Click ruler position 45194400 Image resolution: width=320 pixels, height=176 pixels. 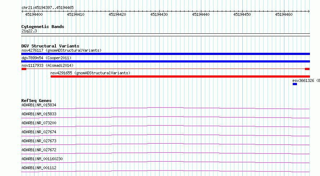[x=34, y=14]
